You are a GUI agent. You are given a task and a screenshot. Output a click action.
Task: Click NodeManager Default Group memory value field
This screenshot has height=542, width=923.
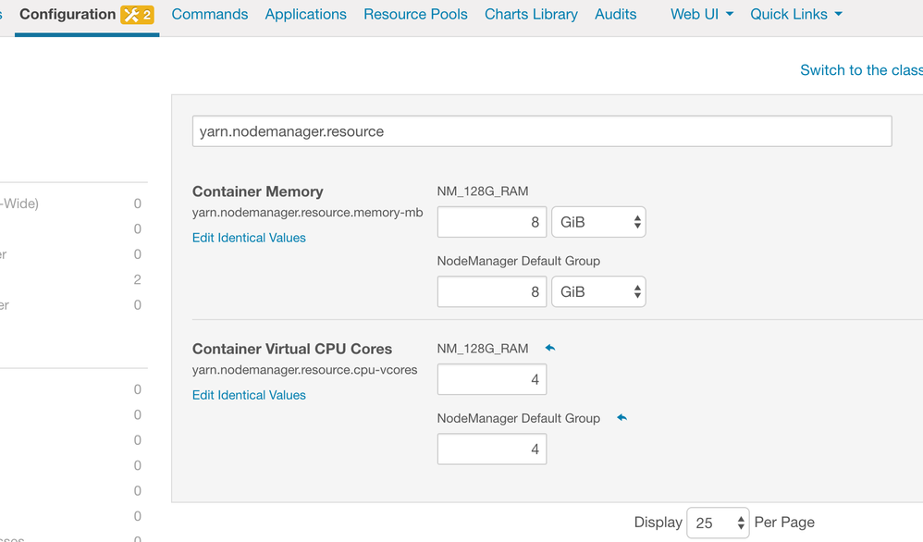(491, 291)
